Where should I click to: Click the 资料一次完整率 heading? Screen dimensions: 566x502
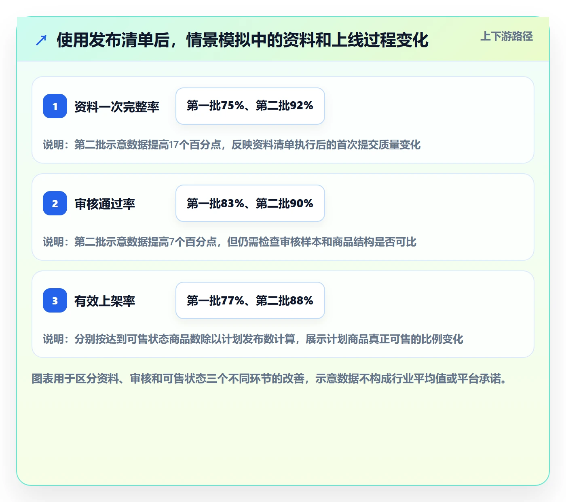pyautogui.click(x=117, y=106)
